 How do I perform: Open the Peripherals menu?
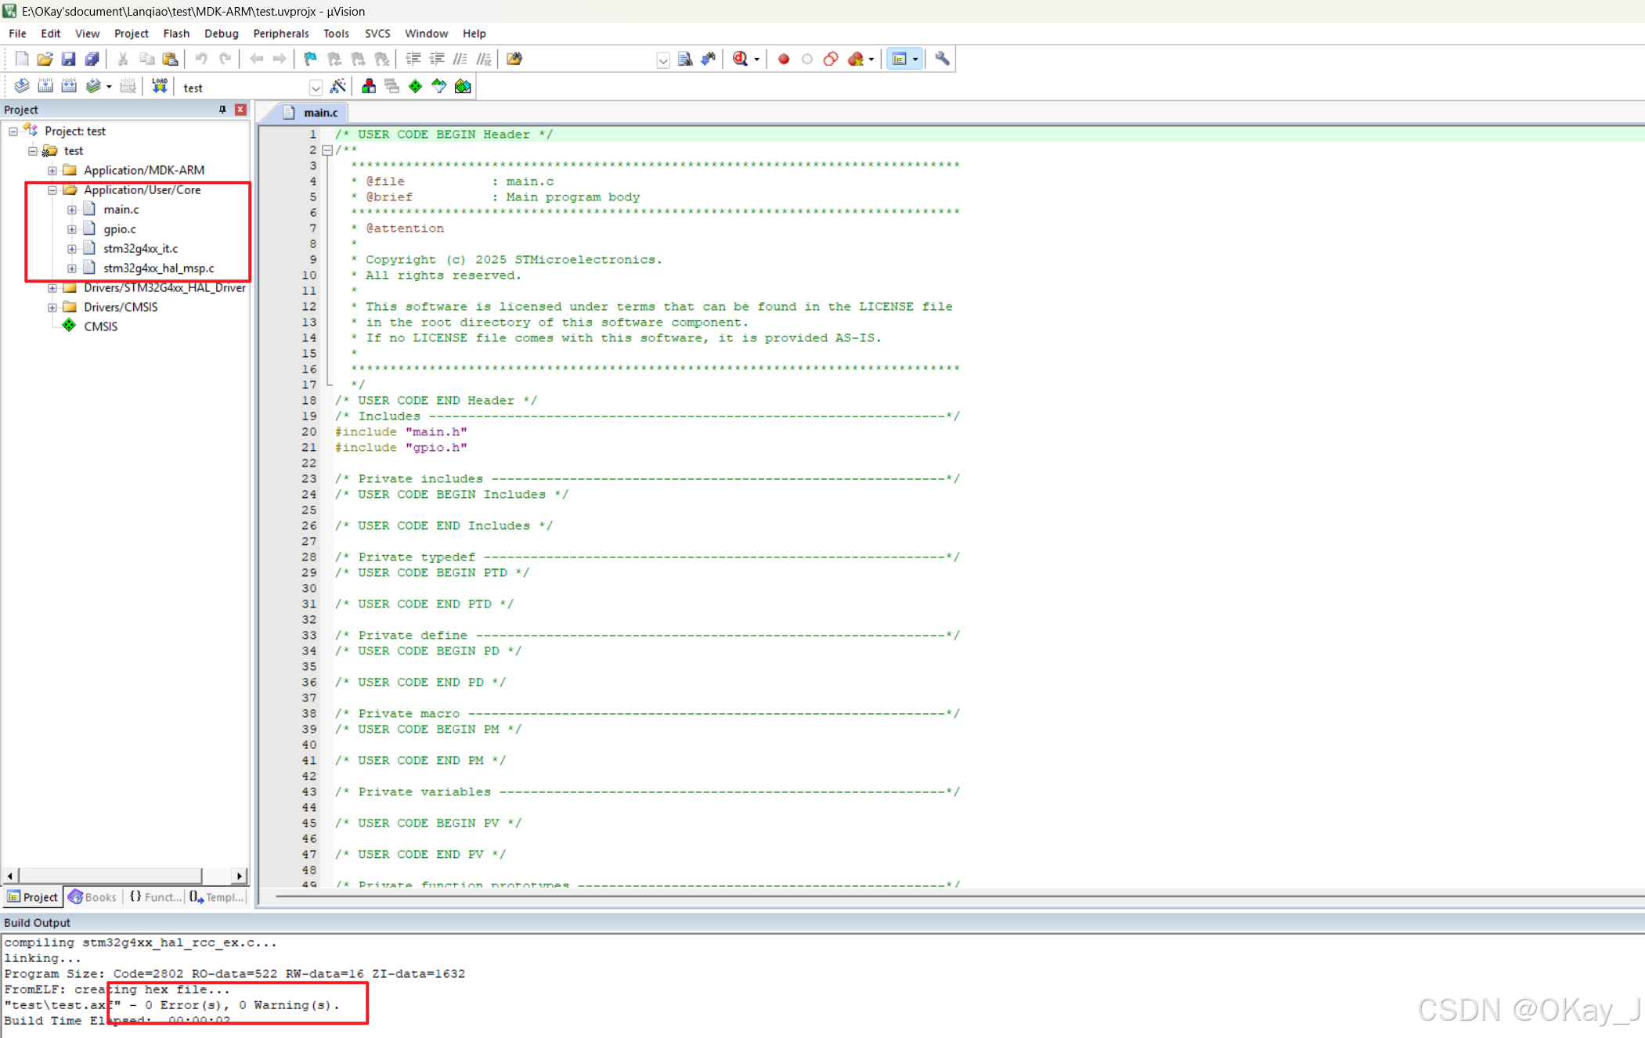coord(280,34)
